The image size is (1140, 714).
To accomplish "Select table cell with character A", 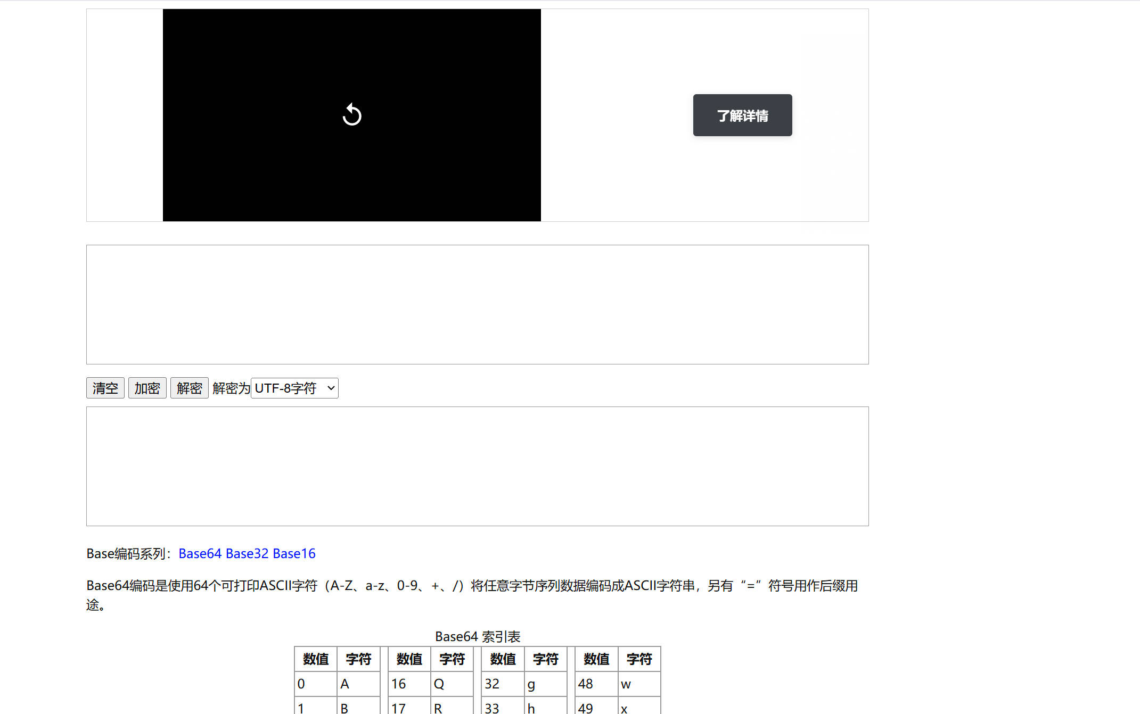I will pyautogui.click(x=358, y=684).
